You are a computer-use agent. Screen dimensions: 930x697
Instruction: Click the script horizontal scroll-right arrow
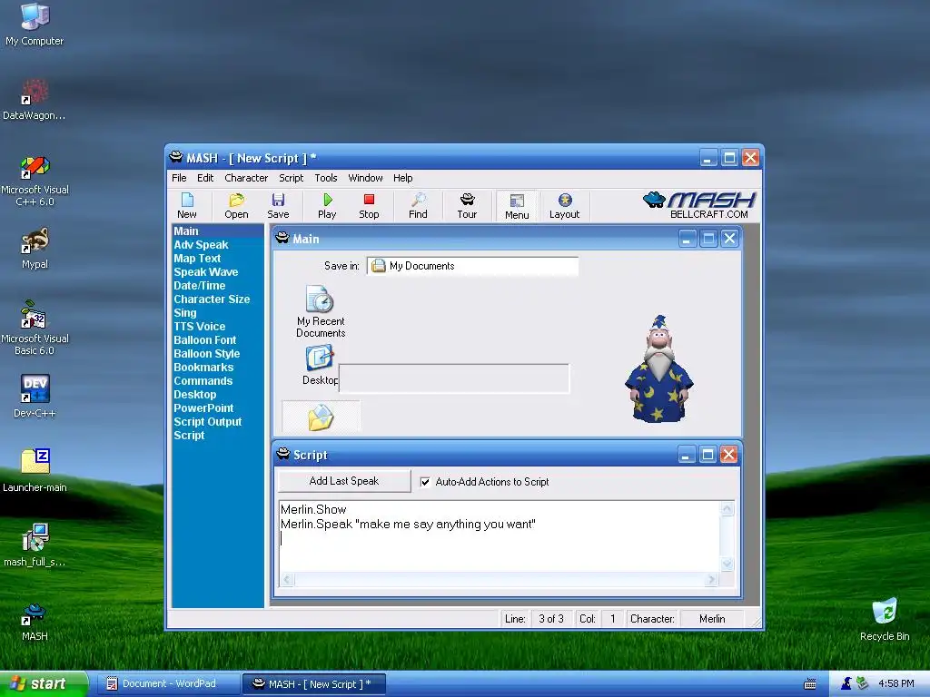pos(712,579)
